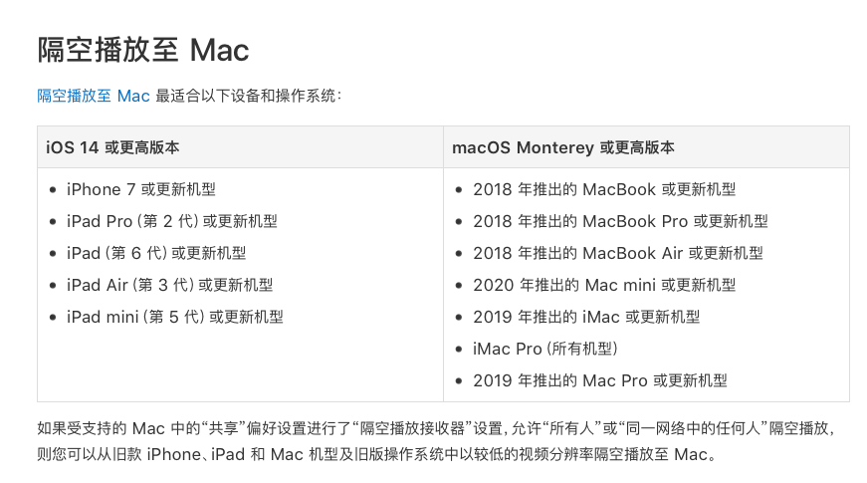Click the iPad Pro (第 2 代) list item

tap(171, 221)
